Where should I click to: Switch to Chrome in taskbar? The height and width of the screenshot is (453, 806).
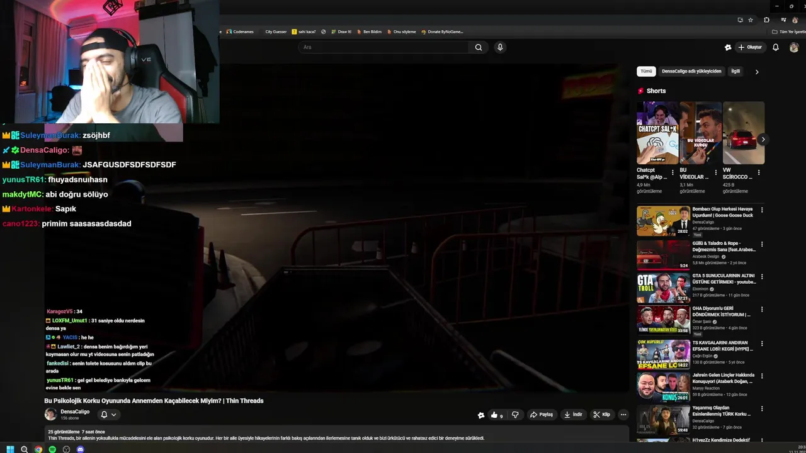point(38,449)
